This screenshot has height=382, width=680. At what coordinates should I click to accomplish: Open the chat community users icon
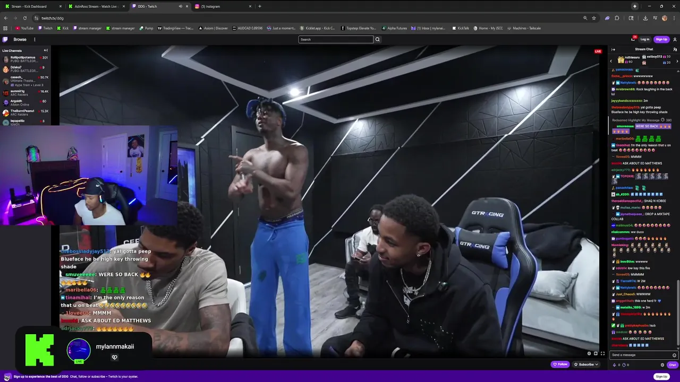[675, 49]
